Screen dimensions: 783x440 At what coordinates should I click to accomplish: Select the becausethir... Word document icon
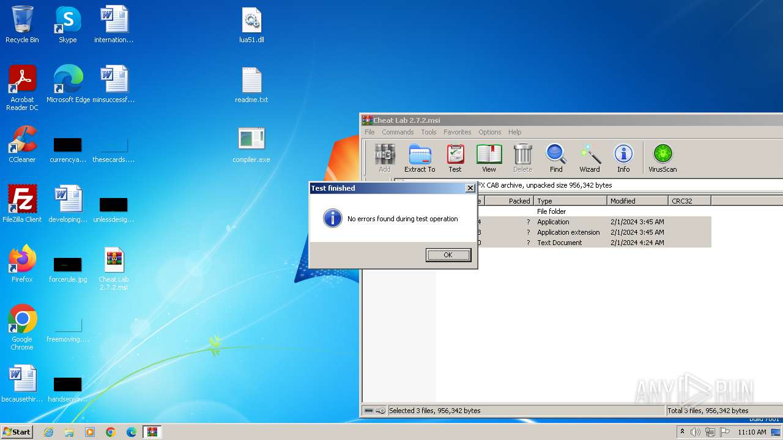click(x=22, y=384)
